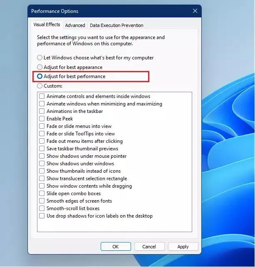Enable Show shadows under mouse pointer
This screenshot has width=255, height=267.
point(42,156)
